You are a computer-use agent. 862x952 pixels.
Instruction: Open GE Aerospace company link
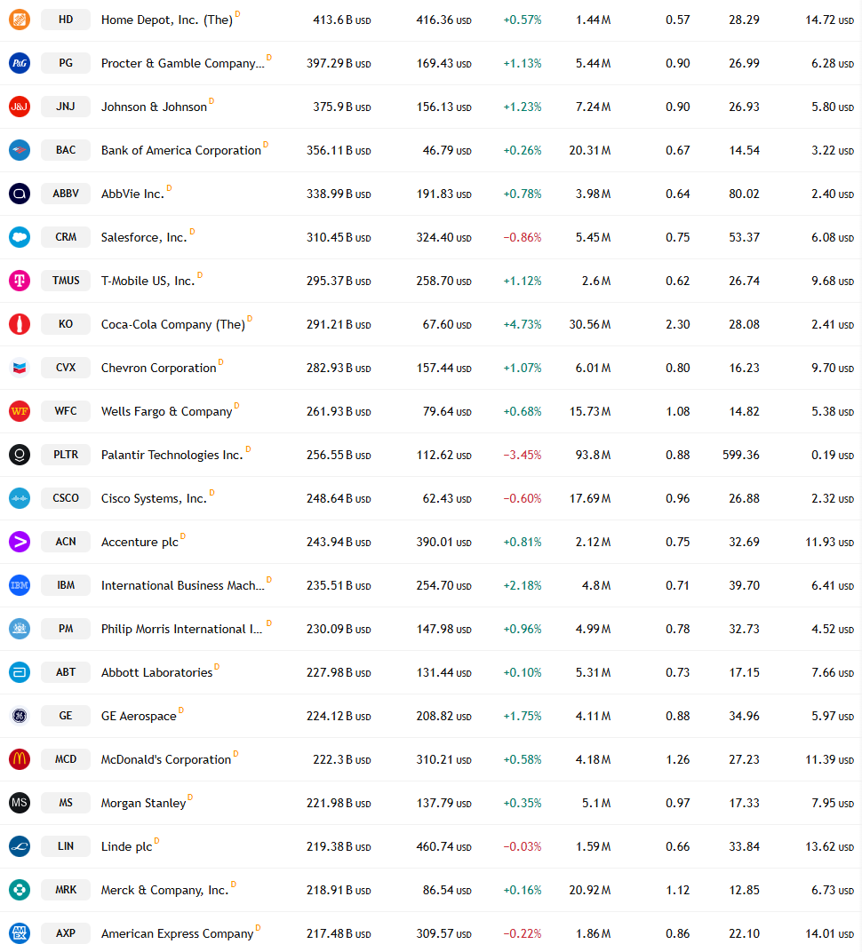pyautogui.click(x=139, y=717)
